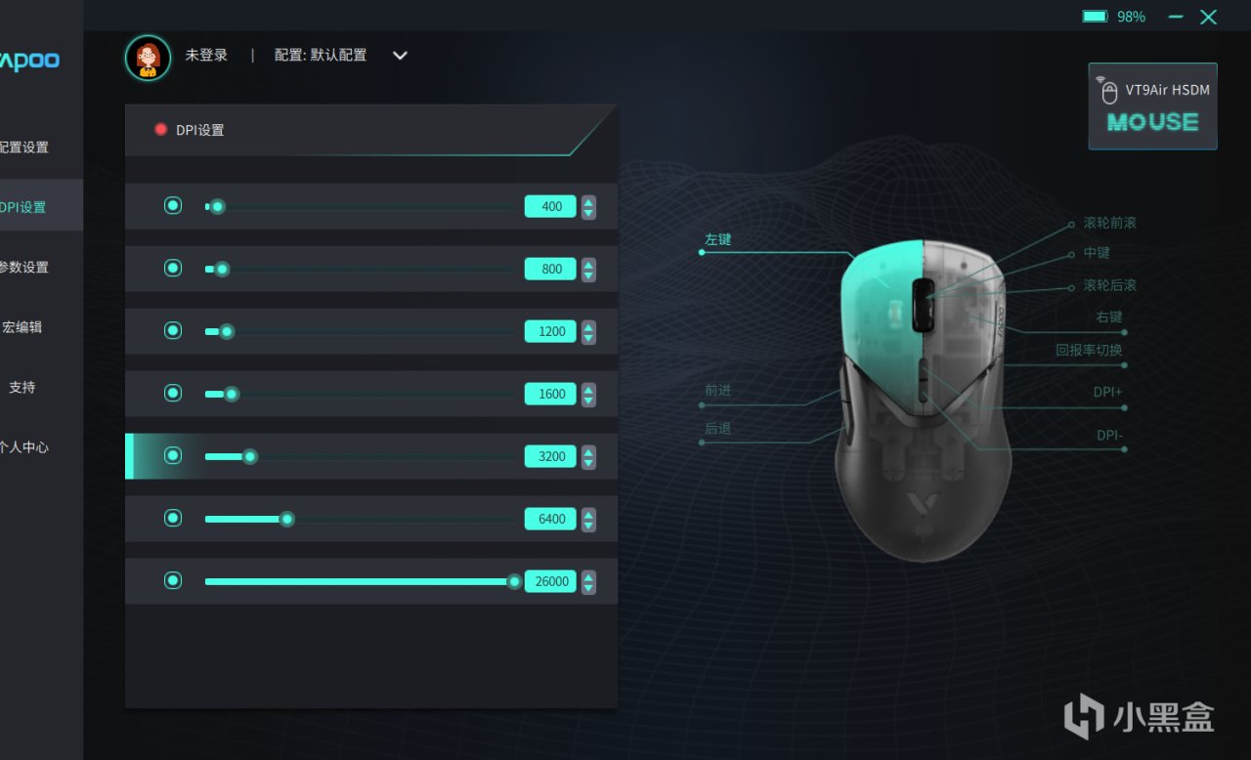Select the 左键 button label on mouse

coord(718,239)
